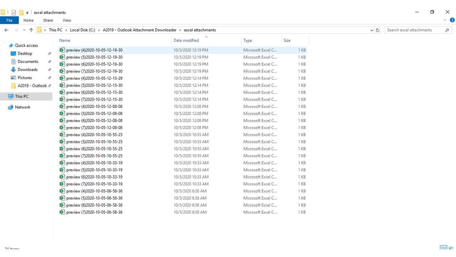The image size is (456, 257).
Task: Expand the ribbon with the chevron
Action: [445, 20]
